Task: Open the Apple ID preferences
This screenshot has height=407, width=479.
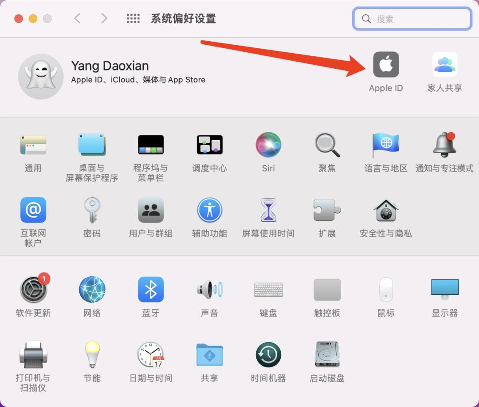Action: 386,64
